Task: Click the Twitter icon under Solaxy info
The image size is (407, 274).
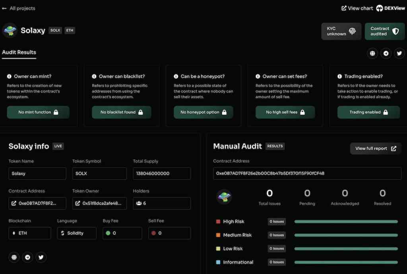Action: 41,257
